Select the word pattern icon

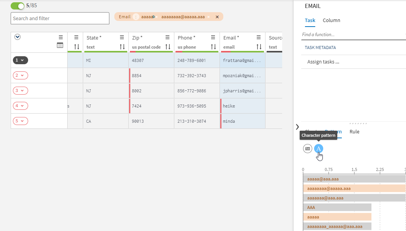pos(308,149)
